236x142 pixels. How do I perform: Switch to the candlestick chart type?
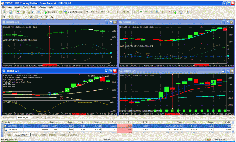pyautogui.click(x=141, y=12)
